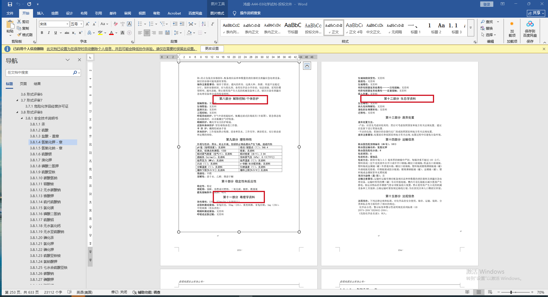The height and width of the screenshot is (297, 548).
Task: Adjust the zoom slider in status bar
Action: [x=511, y=292]
